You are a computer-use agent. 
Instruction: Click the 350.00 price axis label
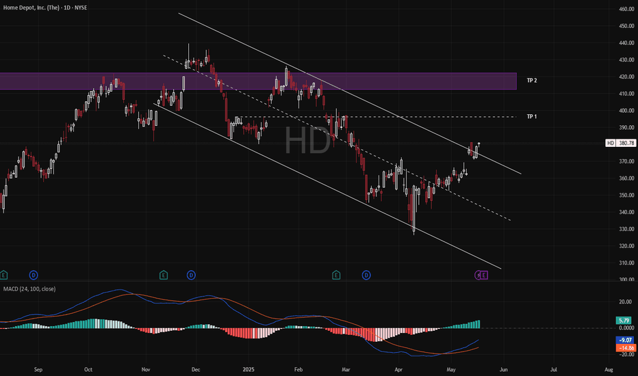click(x=626, y=195)
